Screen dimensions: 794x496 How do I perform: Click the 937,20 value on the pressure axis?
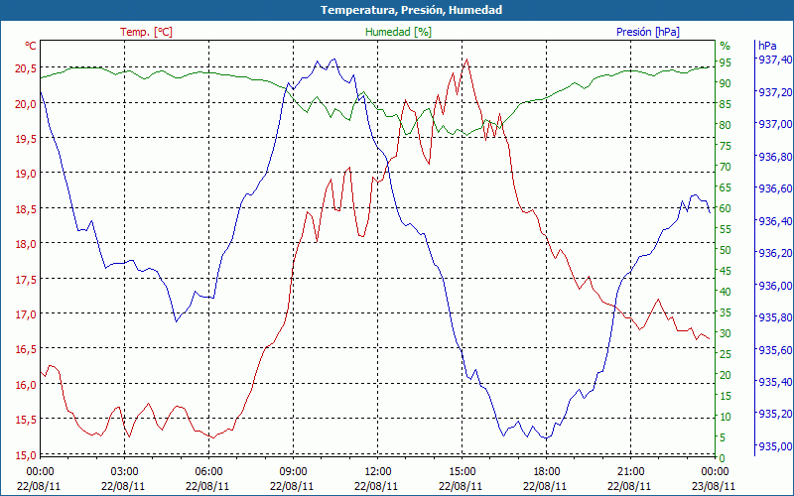click(x=775, y=92)
